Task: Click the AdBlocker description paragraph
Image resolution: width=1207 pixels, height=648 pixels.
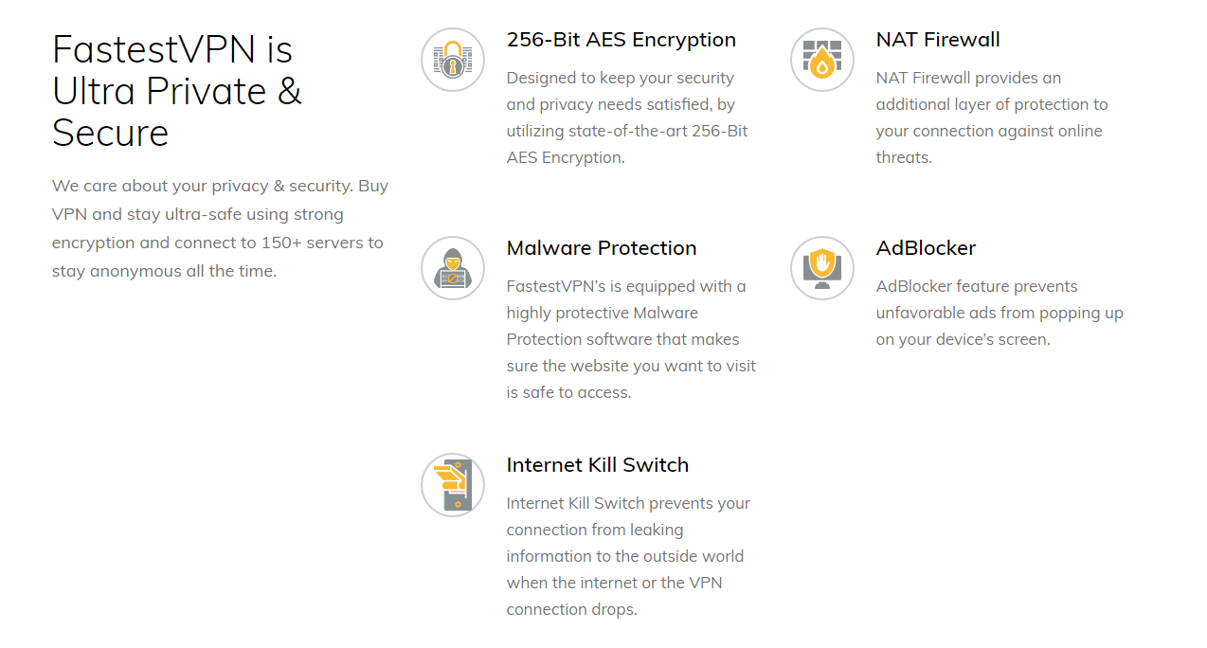Action: point(1000,313)
